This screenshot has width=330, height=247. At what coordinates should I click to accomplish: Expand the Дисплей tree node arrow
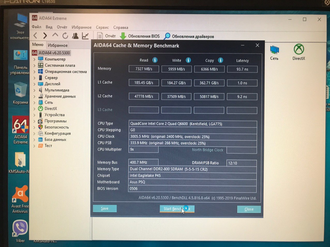coord(34,84)
